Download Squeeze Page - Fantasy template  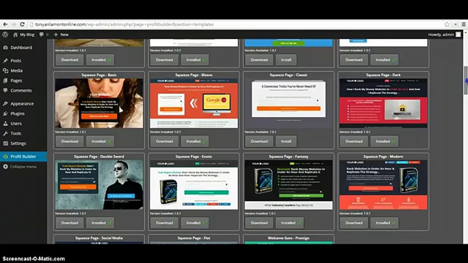tap(259, 222)
